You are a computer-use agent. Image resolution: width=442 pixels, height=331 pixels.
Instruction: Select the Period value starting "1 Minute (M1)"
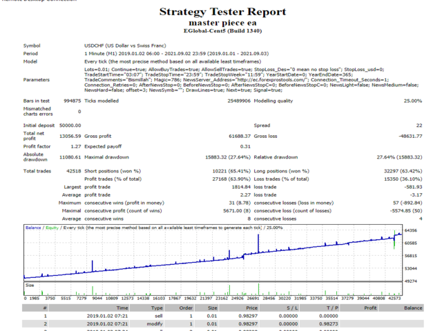click(177, 54)
